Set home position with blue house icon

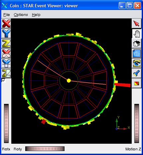tap(137, 53)
